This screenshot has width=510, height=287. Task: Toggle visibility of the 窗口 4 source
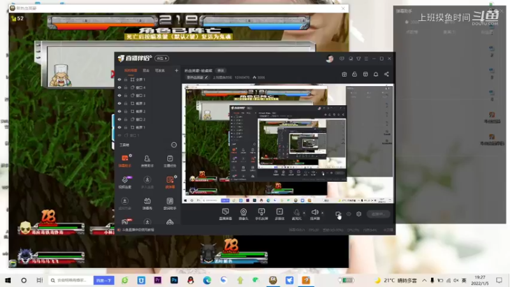pyautogui.click(x=119, y=87)
